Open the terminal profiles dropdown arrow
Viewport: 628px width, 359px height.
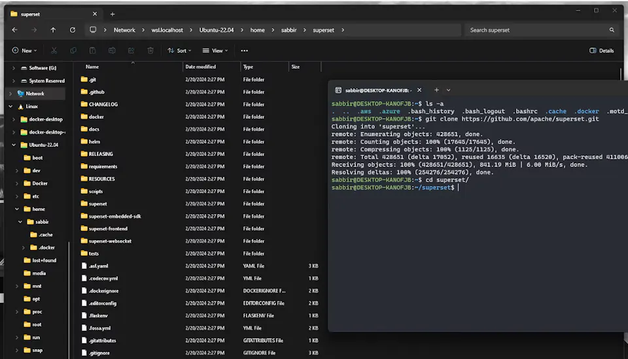[449, 90]
